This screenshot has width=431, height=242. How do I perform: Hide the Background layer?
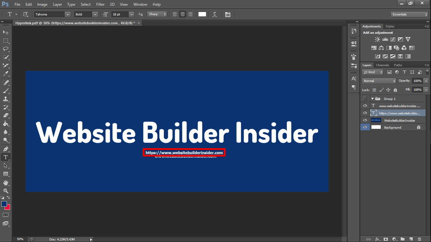click(x=365, y=127)
